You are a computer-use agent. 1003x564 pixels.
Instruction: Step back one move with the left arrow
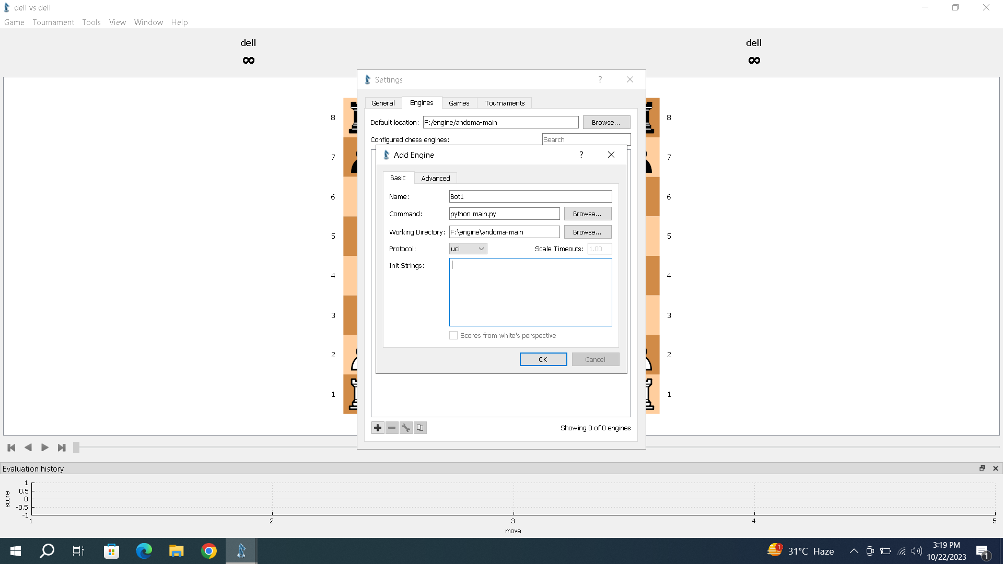(x=28, y=448)
